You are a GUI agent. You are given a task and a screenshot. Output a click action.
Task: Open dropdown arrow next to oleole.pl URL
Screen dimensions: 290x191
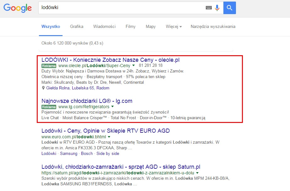point(134,65)
